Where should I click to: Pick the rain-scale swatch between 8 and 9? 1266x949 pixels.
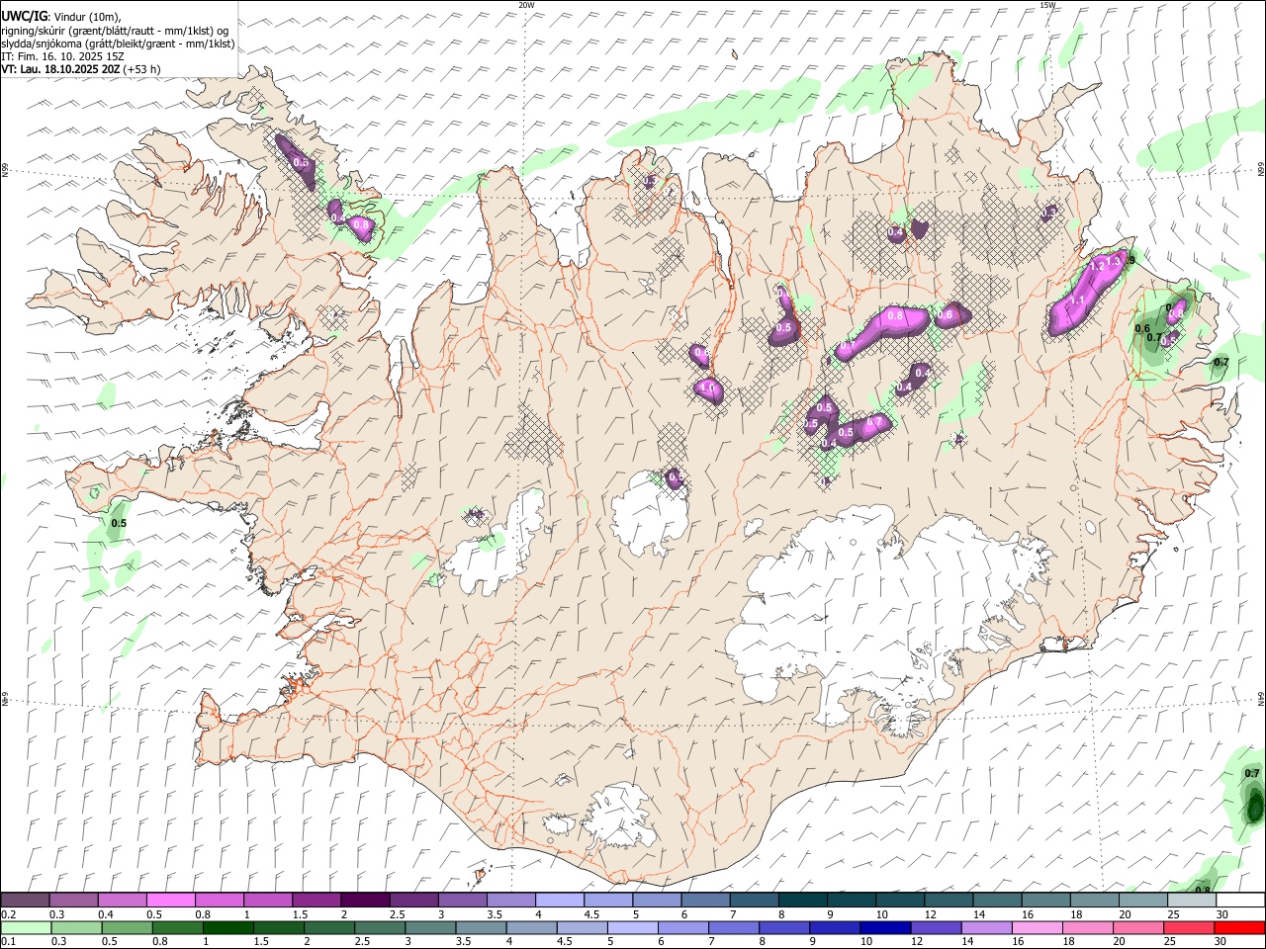(x=784, y=928)
